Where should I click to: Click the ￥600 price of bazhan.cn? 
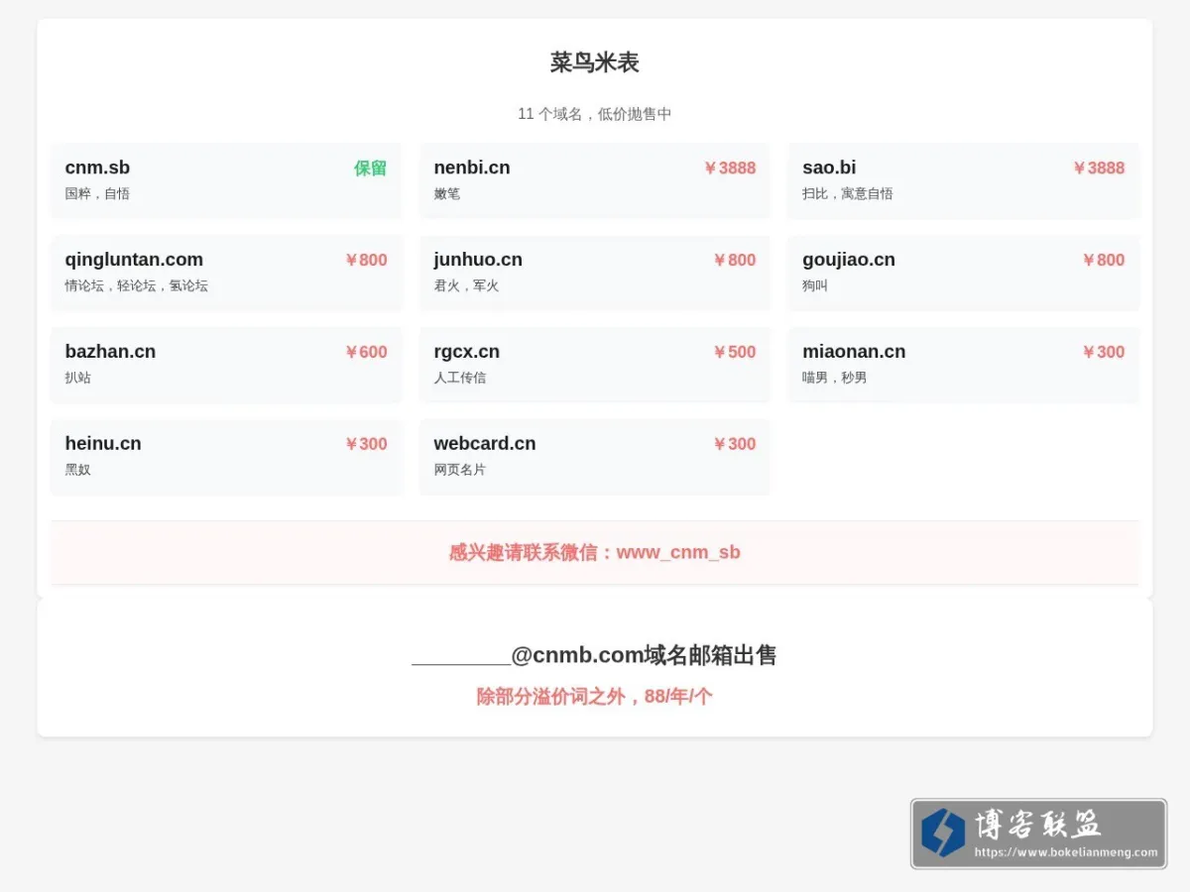(x=365, y=353)
